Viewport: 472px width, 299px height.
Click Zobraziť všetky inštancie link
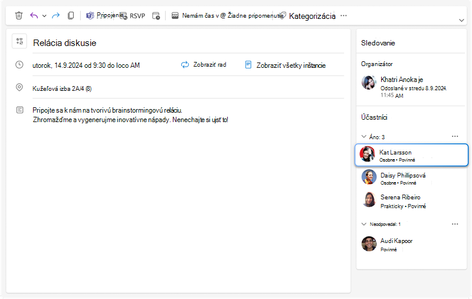click(286, 65)
